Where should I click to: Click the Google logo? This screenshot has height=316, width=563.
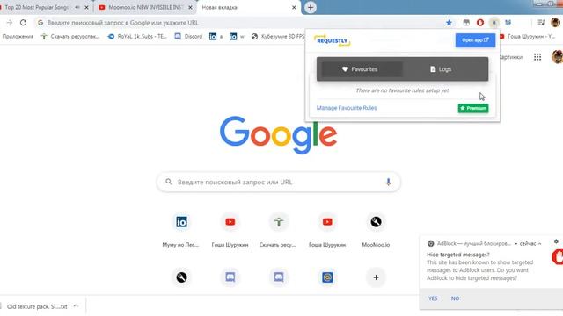coord(278,134)
